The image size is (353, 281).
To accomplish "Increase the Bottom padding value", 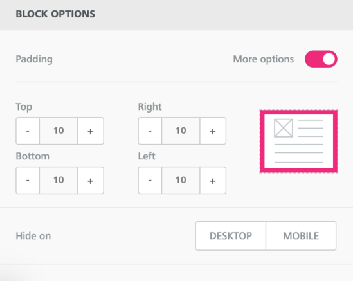I will coord(91,180).
